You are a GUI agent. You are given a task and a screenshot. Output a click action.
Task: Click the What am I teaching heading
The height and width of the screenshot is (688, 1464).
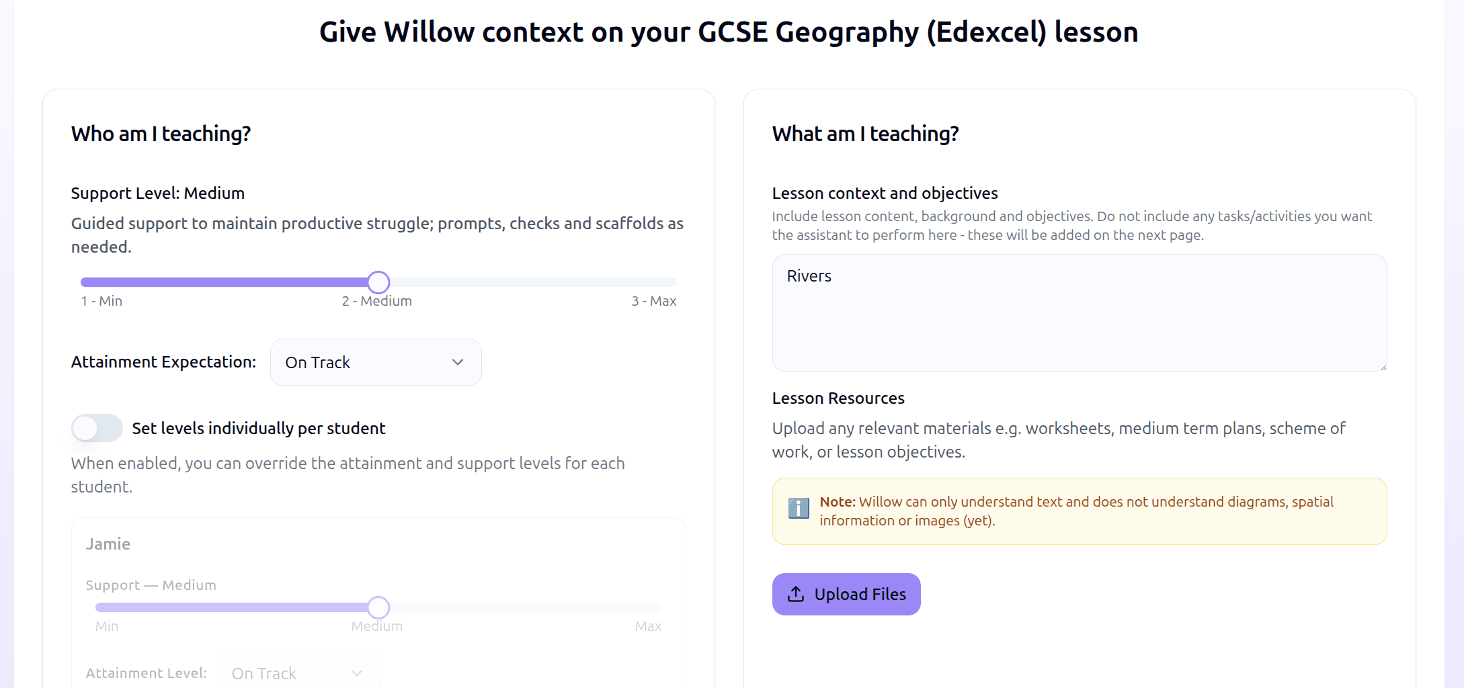(866, 134)
